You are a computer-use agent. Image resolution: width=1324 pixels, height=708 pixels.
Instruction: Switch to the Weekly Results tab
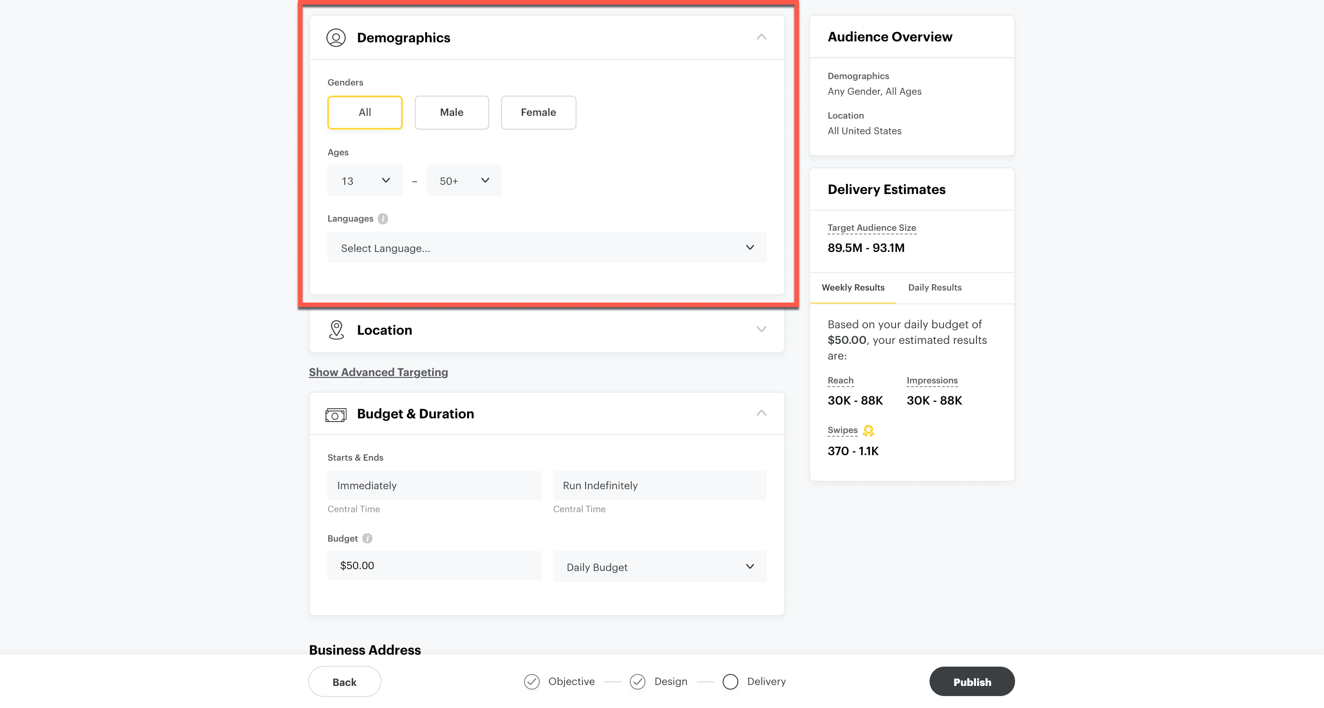point(853,287)
